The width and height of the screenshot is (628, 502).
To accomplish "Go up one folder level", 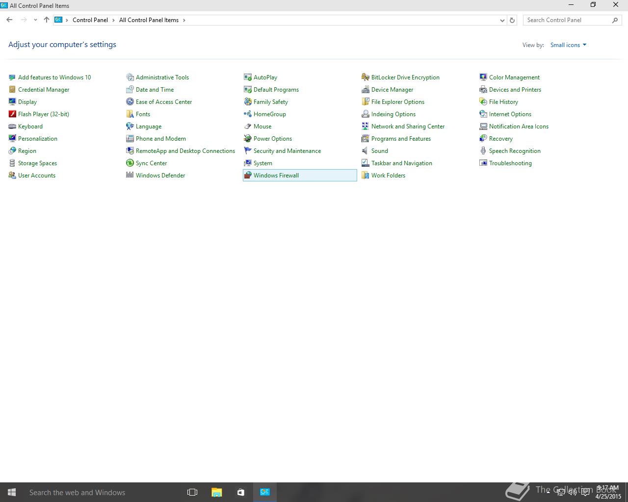I will point(47,20).
